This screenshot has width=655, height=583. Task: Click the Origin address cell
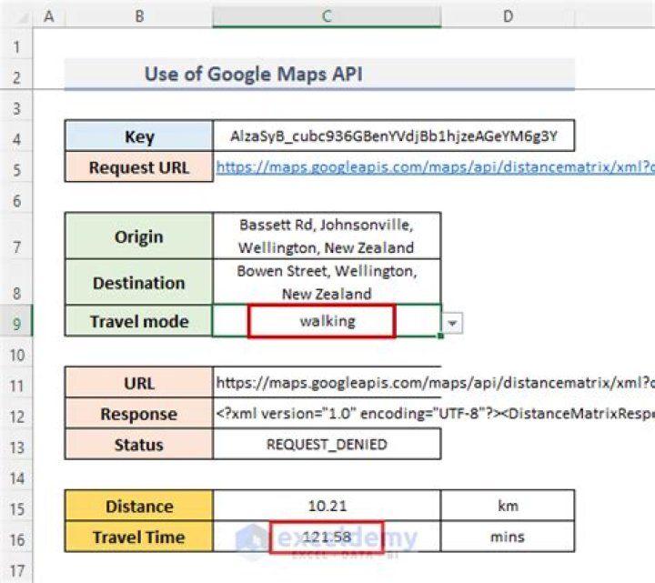(327, 236)
